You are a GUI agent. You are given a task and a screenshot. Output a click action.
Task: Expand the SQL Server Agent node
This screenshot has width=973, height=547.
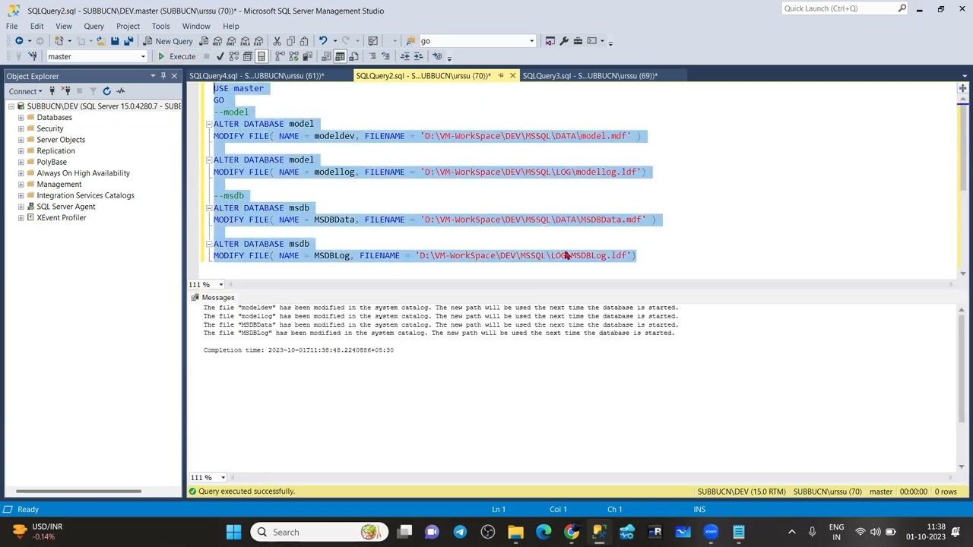click(21, 207)
